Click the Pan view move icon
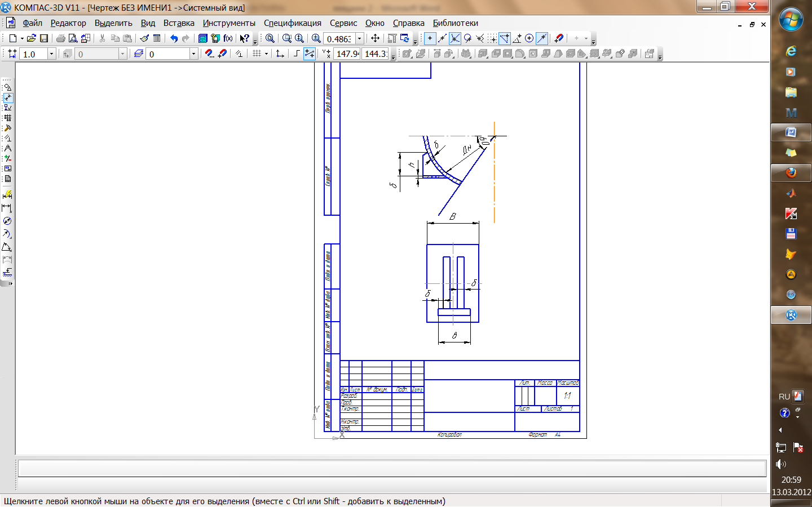This screenshot has width=812, height=507. pos(375,38)
